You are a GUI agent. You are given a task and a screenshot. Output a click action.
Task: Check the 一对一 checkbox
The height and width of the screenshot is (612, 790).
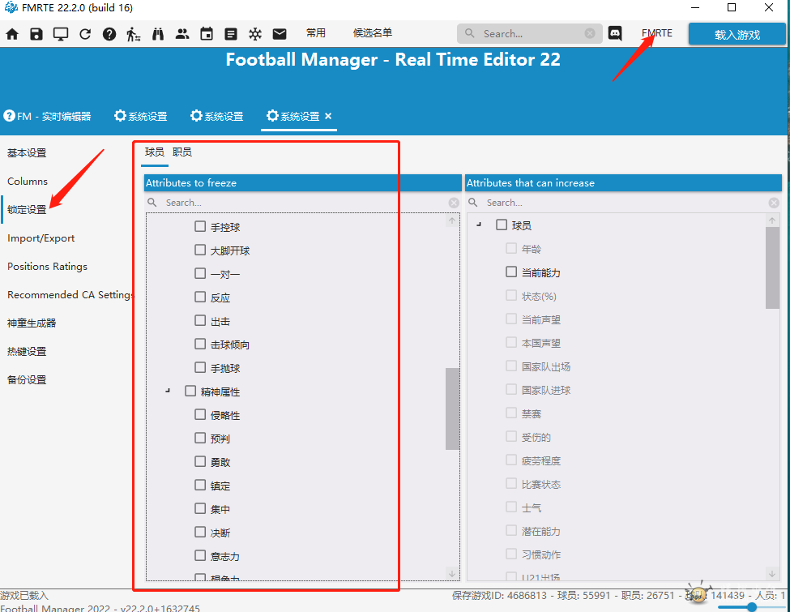pyautogui.click(x=200, y=273)
